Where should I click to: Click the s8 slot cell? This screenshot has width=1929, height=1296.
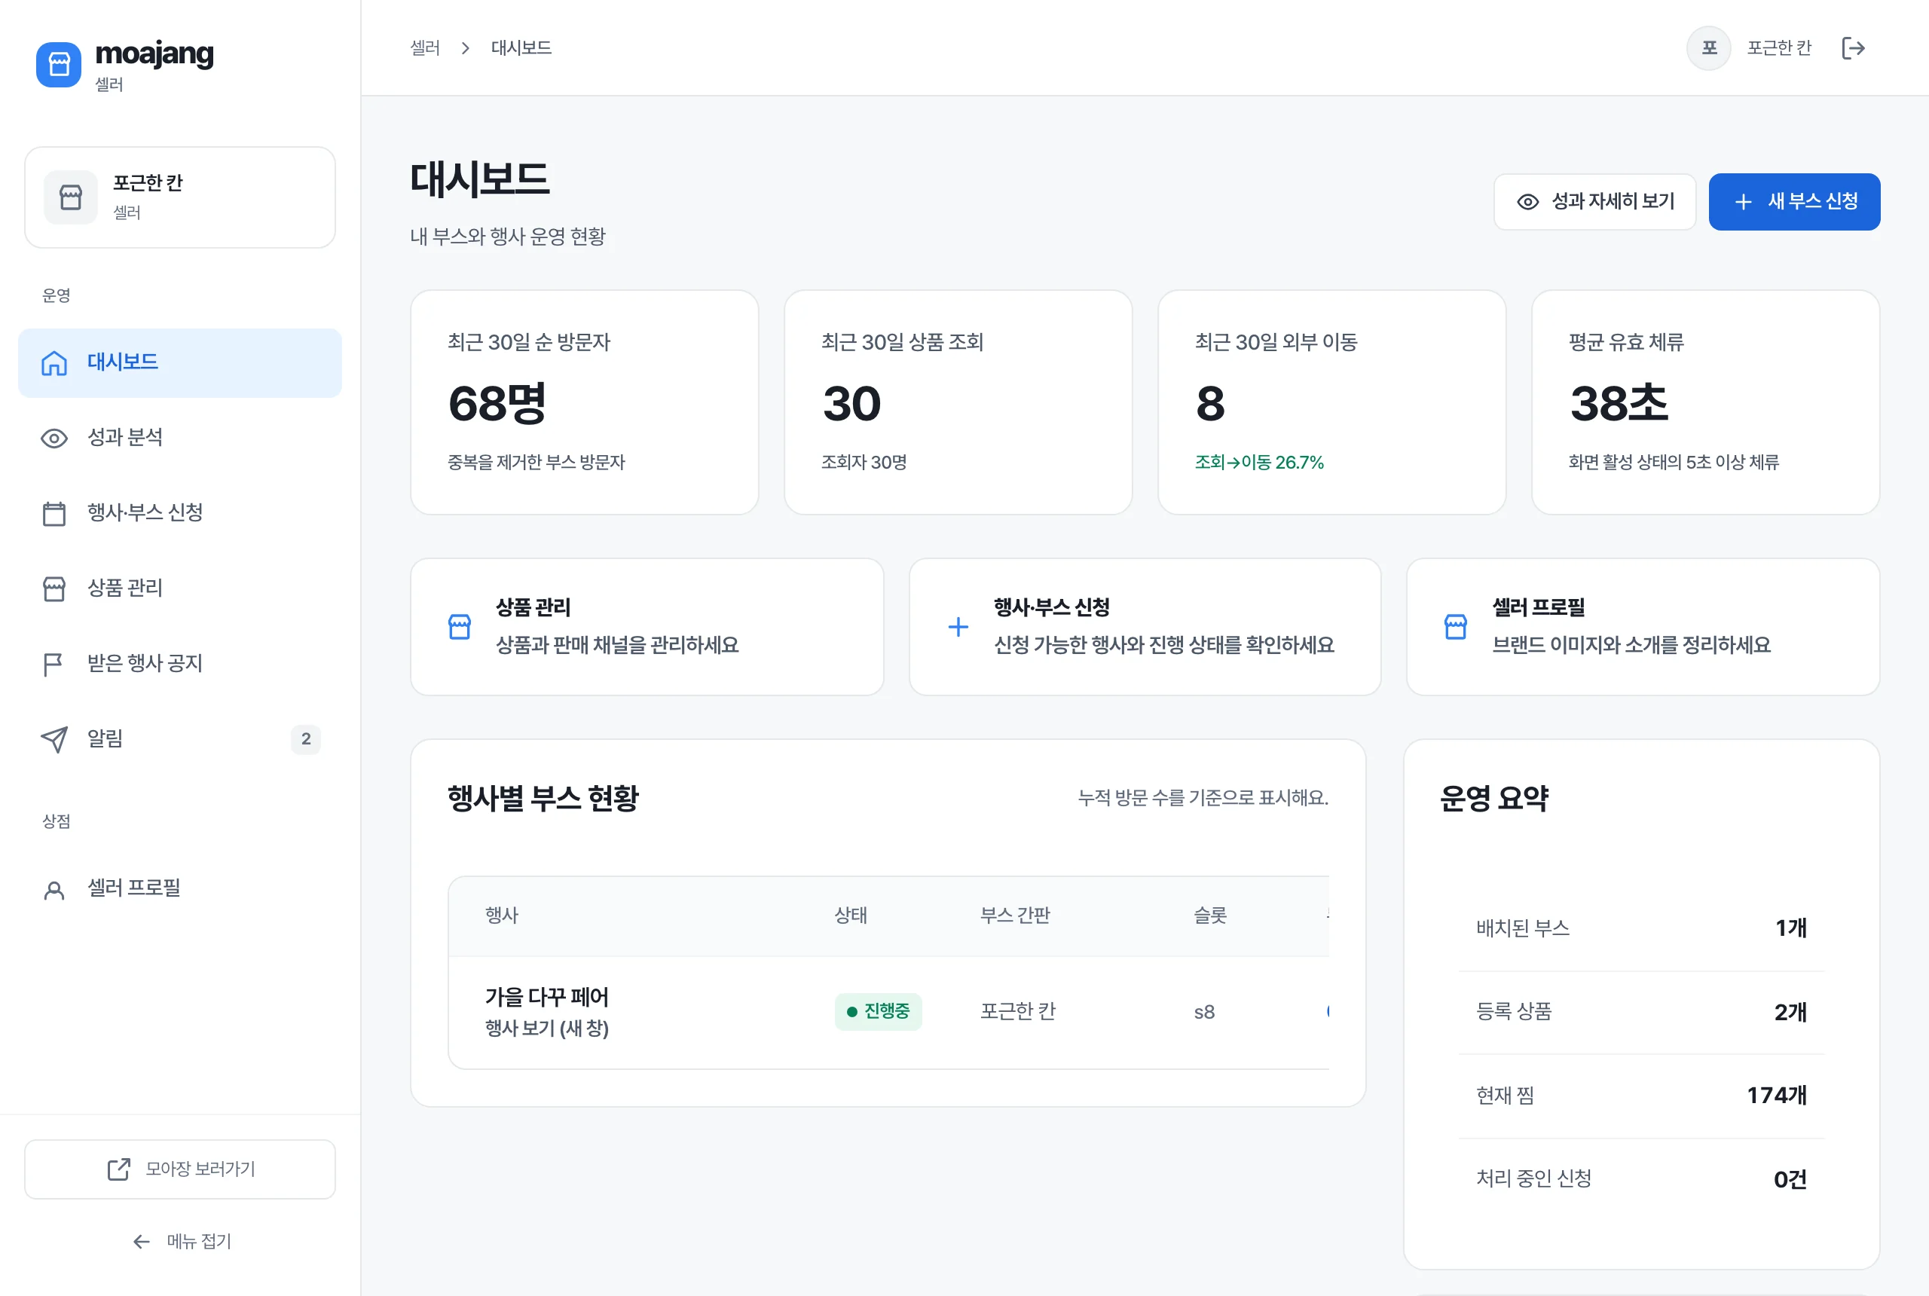(1204, 1012)
